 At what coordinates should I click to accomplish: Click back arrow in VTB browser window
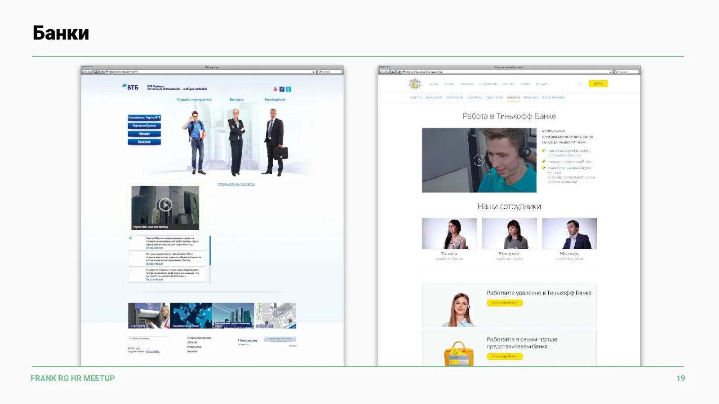point(84,72)
